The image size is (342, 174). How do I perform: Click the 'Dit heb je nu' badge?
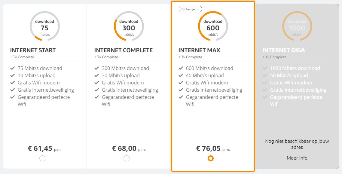click(x=190, y=9)
